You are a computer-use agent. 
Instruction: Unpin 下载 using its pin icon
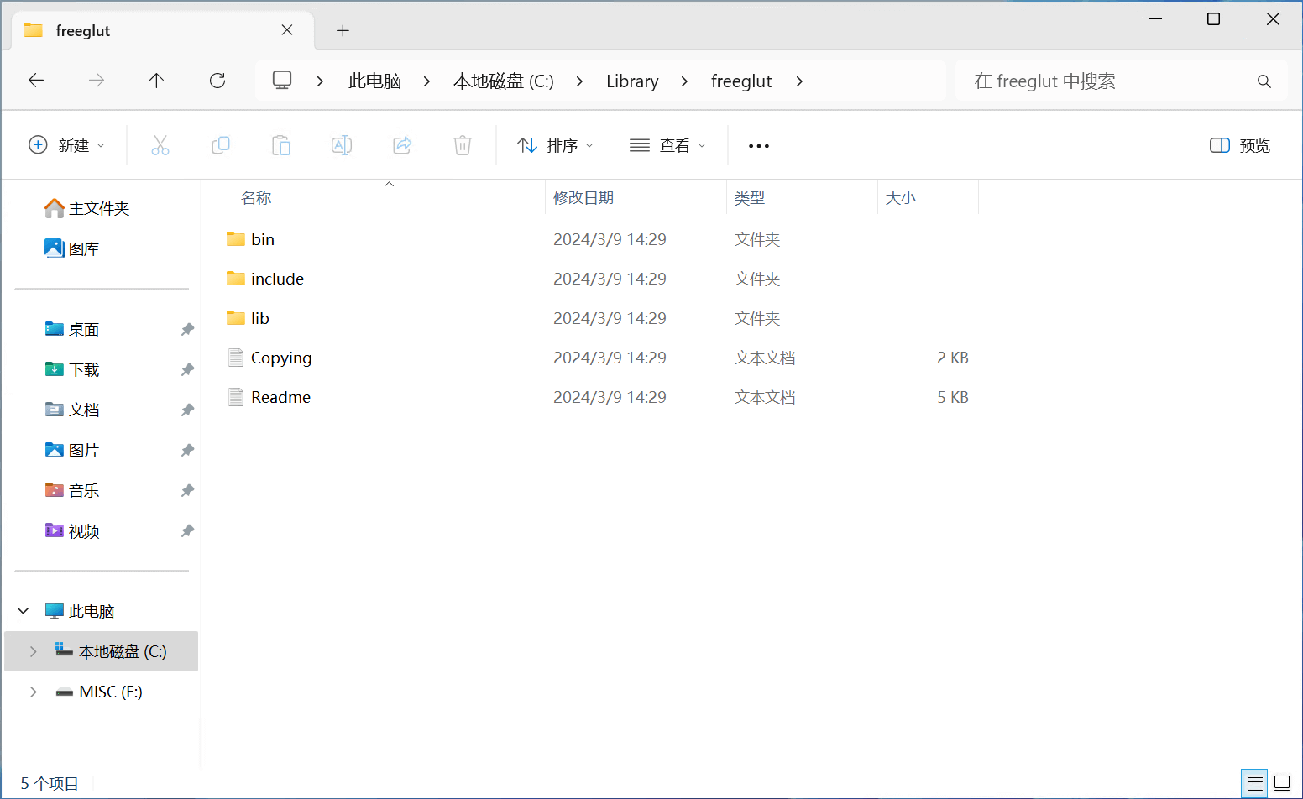click(187, 370)
